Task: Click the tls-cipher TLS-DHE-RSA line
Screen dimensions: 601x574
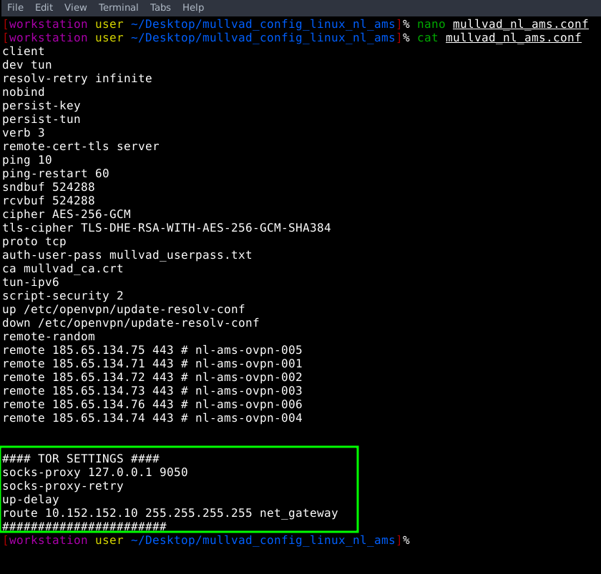Action: tap(167, 228)
